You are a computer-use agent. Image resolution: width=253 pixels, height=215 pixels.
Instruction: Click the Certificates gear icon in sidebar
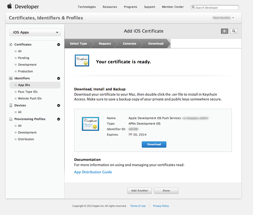(x=11, y=45)
